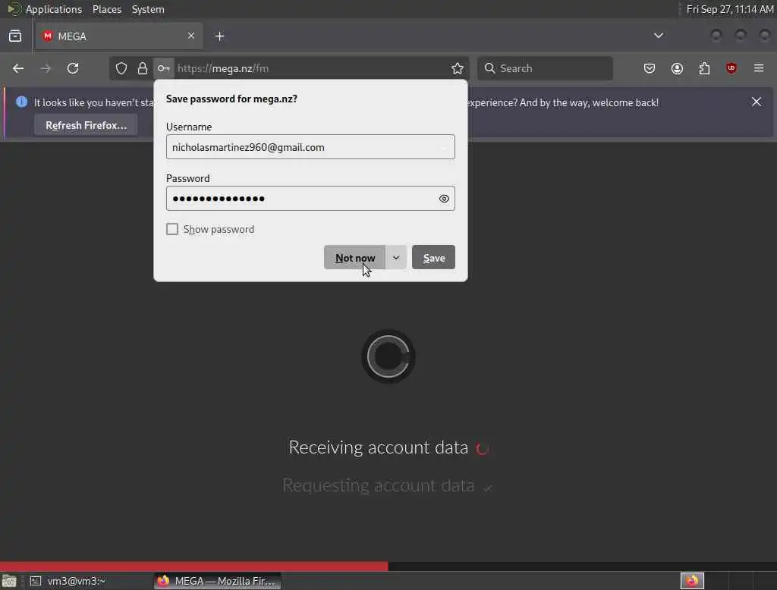Image resolution: width=777 pixels, height=590 pixels.
Task: Reveal password with the eye icon
Action: pyautogui.click(x=444, y=199)
